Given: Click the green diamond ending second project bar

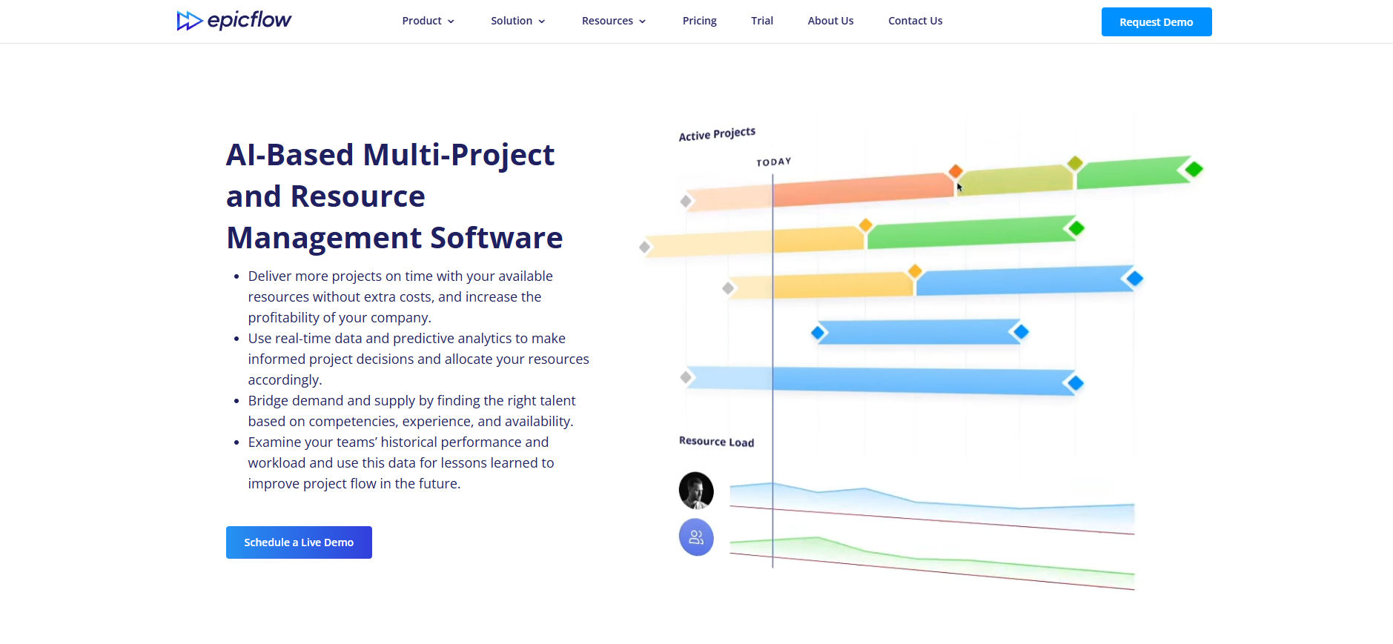Looking at the screenshot, I should (x=1076, y=228).
